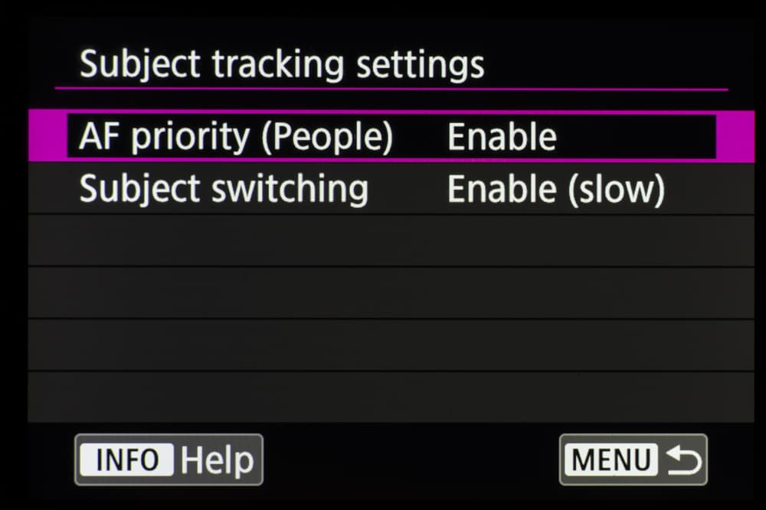Open the Enable (slow) option for Subject switching
766x510 pixels.
[555, 190]
